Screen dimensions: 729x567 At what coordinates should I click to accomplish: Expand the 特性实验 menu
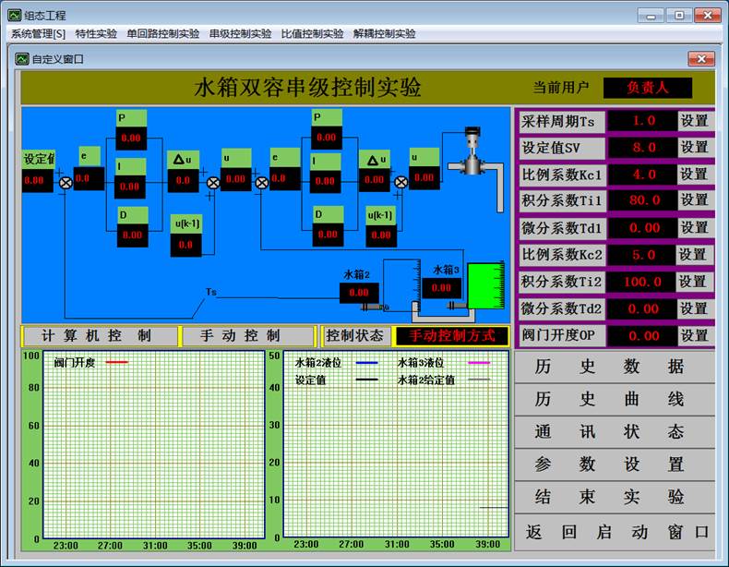[x=96, y=34]
